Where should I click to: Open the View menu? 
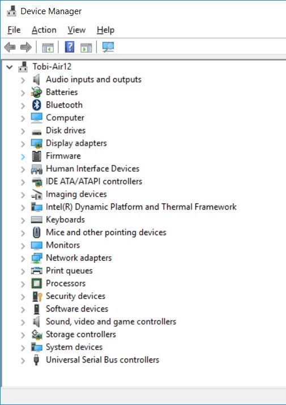pos(76,30)
